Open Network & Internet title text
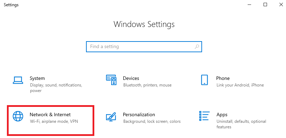286x138 pixels. coord(50,114)
